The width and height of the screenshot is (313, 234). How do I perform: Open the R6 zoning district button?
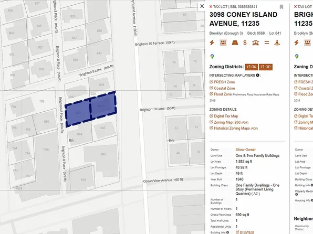[x=252, y=67]
